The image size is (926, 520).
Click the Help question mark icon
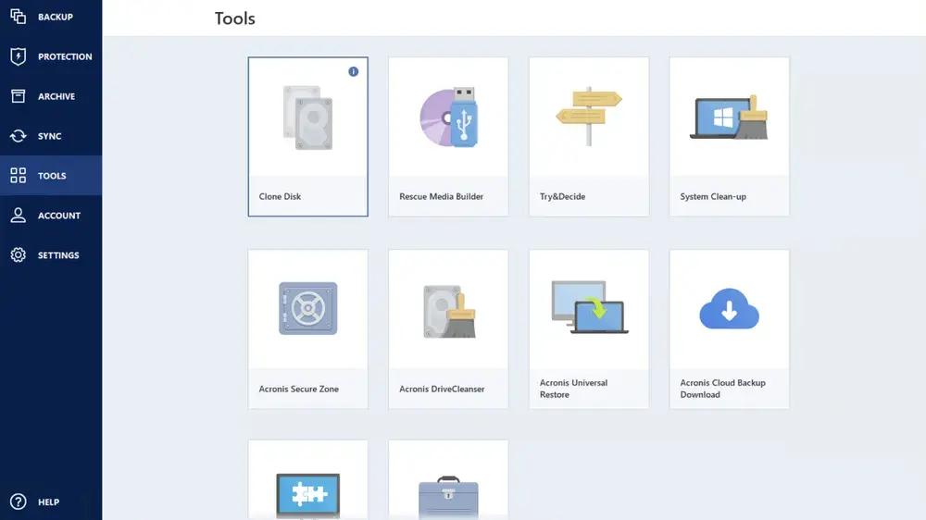(x=19, y=501)
